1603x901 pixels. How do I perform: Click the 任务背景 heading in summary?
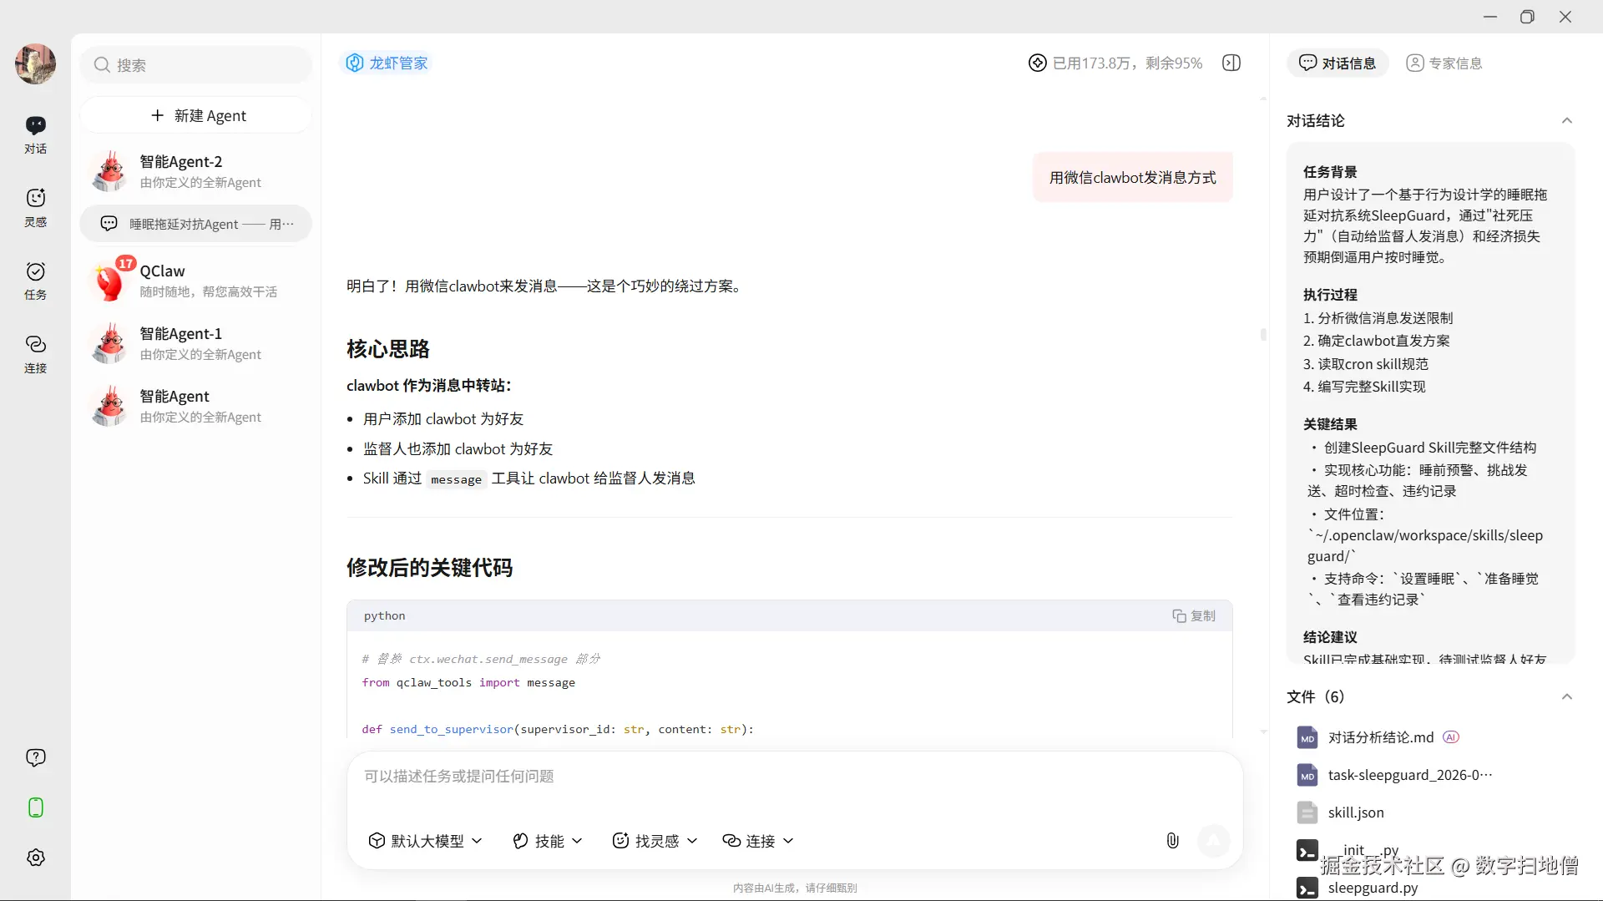click(x=1330, y=172)
